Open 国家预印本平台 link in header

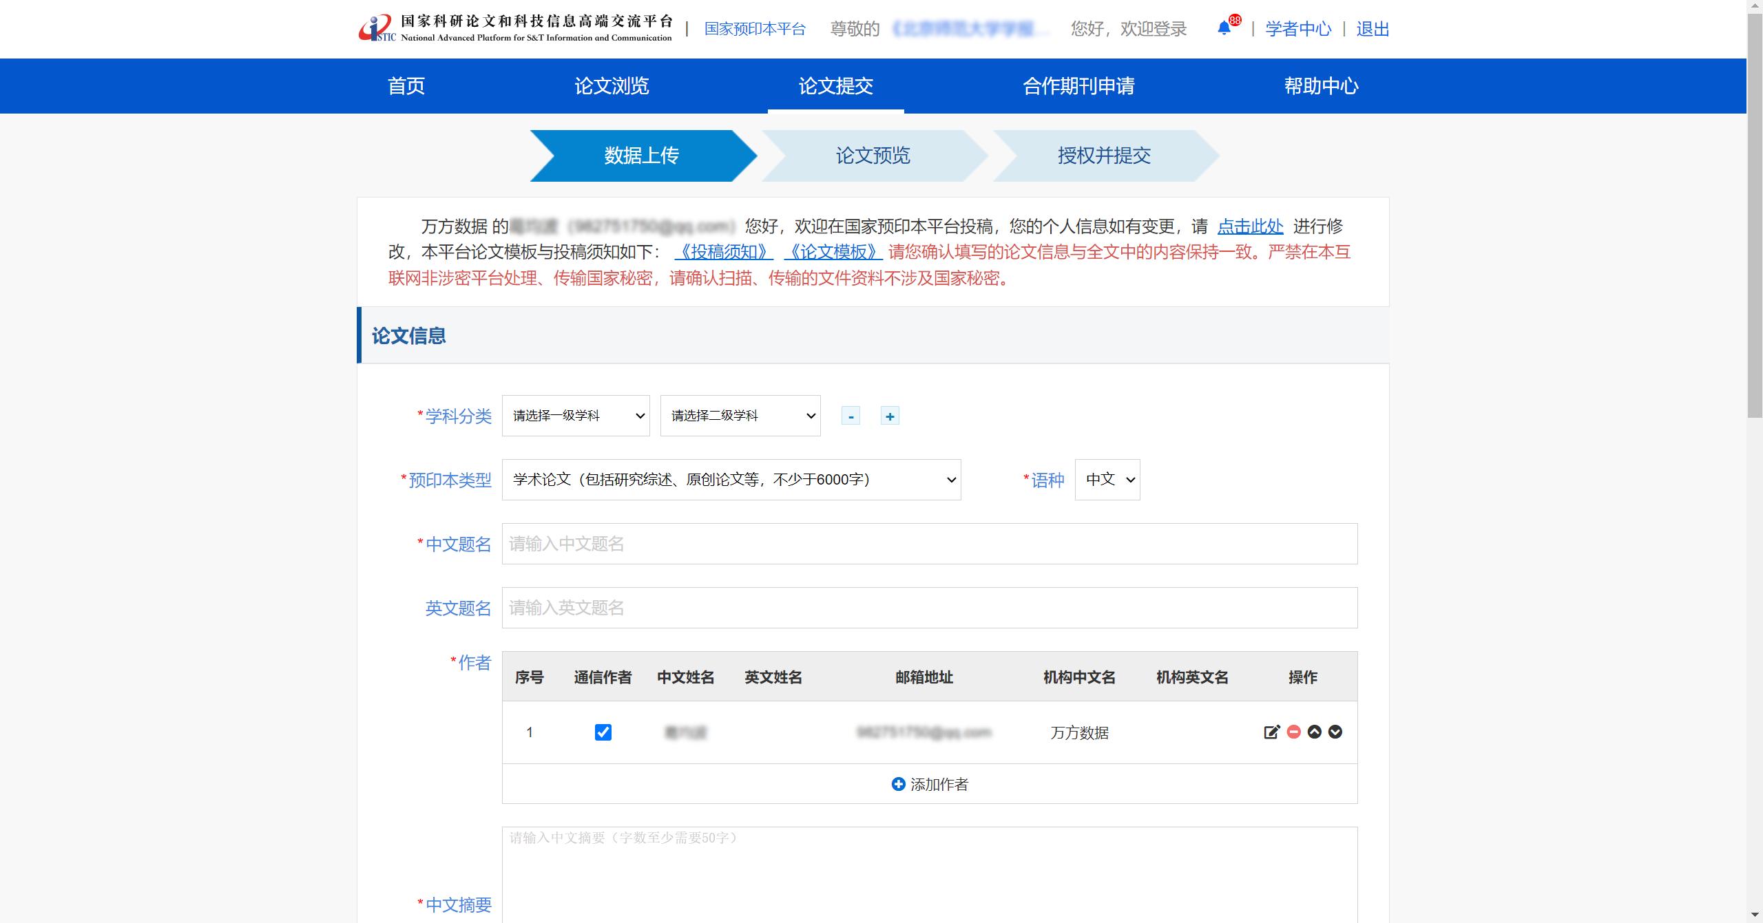point(755,29)
